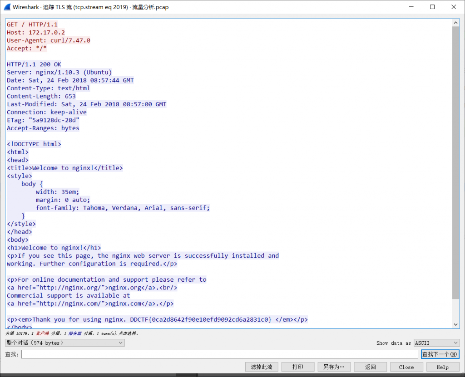Click the vertical scrollbar thumb of stream view
This screenshot has height=377, width=465.
456,163
